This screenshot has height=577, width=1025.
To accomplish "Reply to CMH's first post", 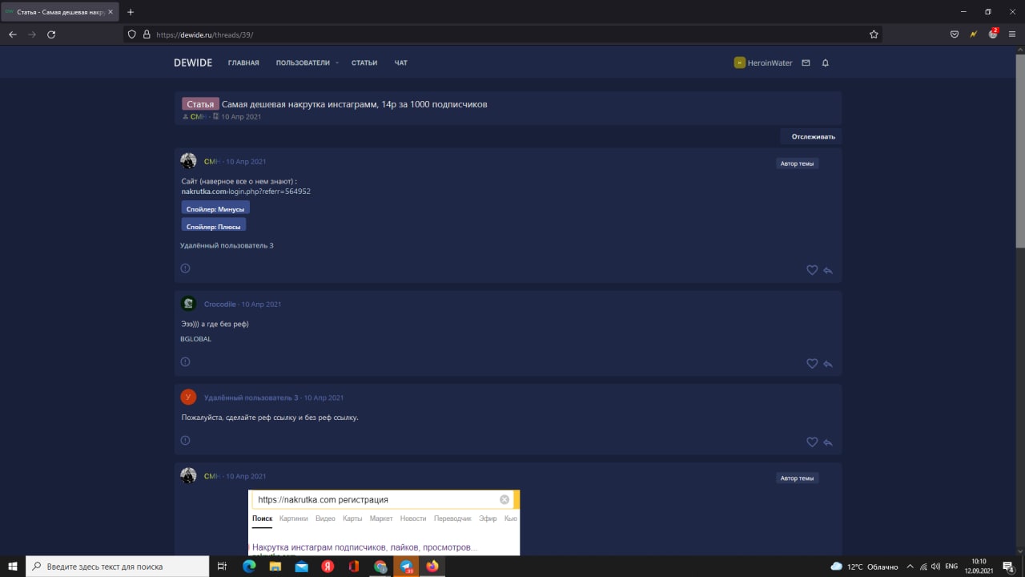I will pyautogui.click(x=828, y=271).
